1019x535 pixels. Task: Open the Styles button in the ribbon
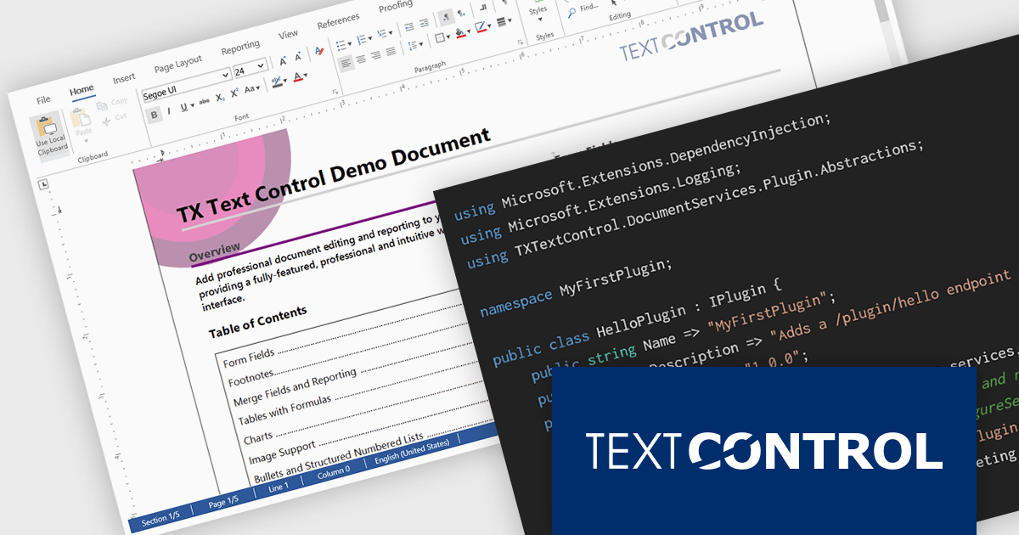point(540,11)
